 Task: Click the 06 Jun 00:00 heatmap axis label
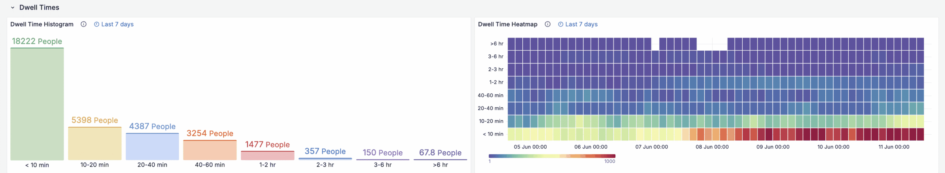(x=591, y=147)
